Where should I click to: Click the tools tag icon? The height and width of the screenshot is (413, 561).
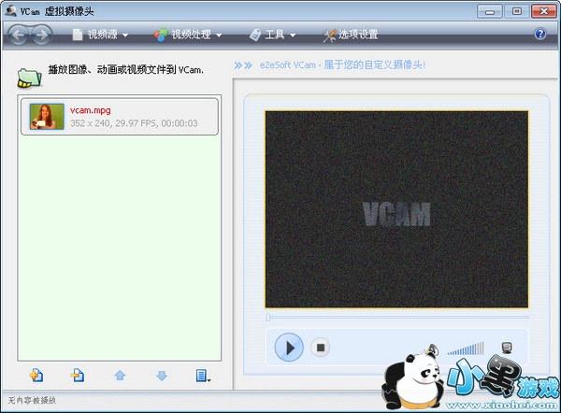pos(255,36)
